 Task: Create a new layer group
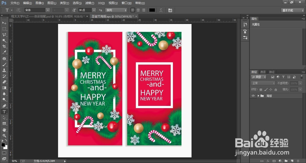click(x=286, y=161)
